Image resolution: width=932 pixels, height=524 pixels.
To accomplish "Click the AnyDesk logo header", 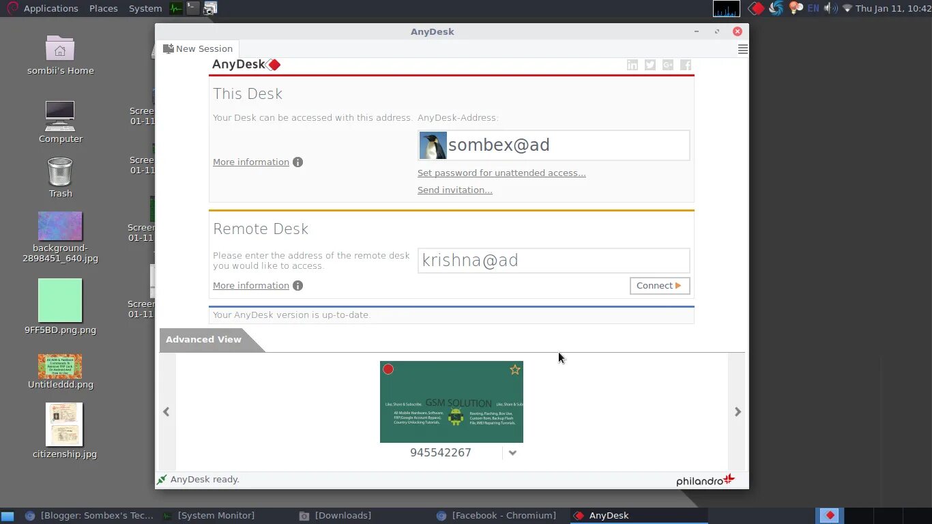I will 246,65.
